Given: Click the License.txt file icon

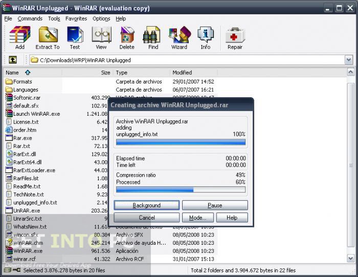Looking at the screenshot, I should pos(9,122).
